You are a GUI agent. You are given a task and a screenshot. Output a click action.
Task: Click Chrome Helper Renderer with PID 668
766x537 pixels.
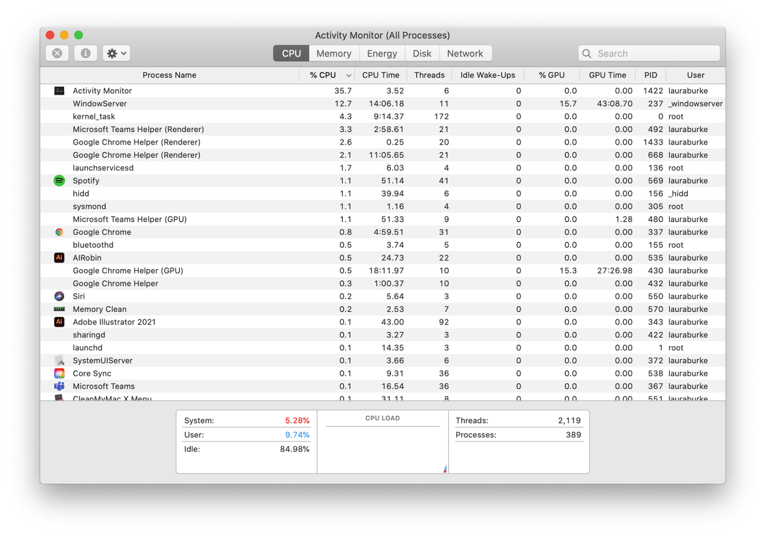pos(382,155)
